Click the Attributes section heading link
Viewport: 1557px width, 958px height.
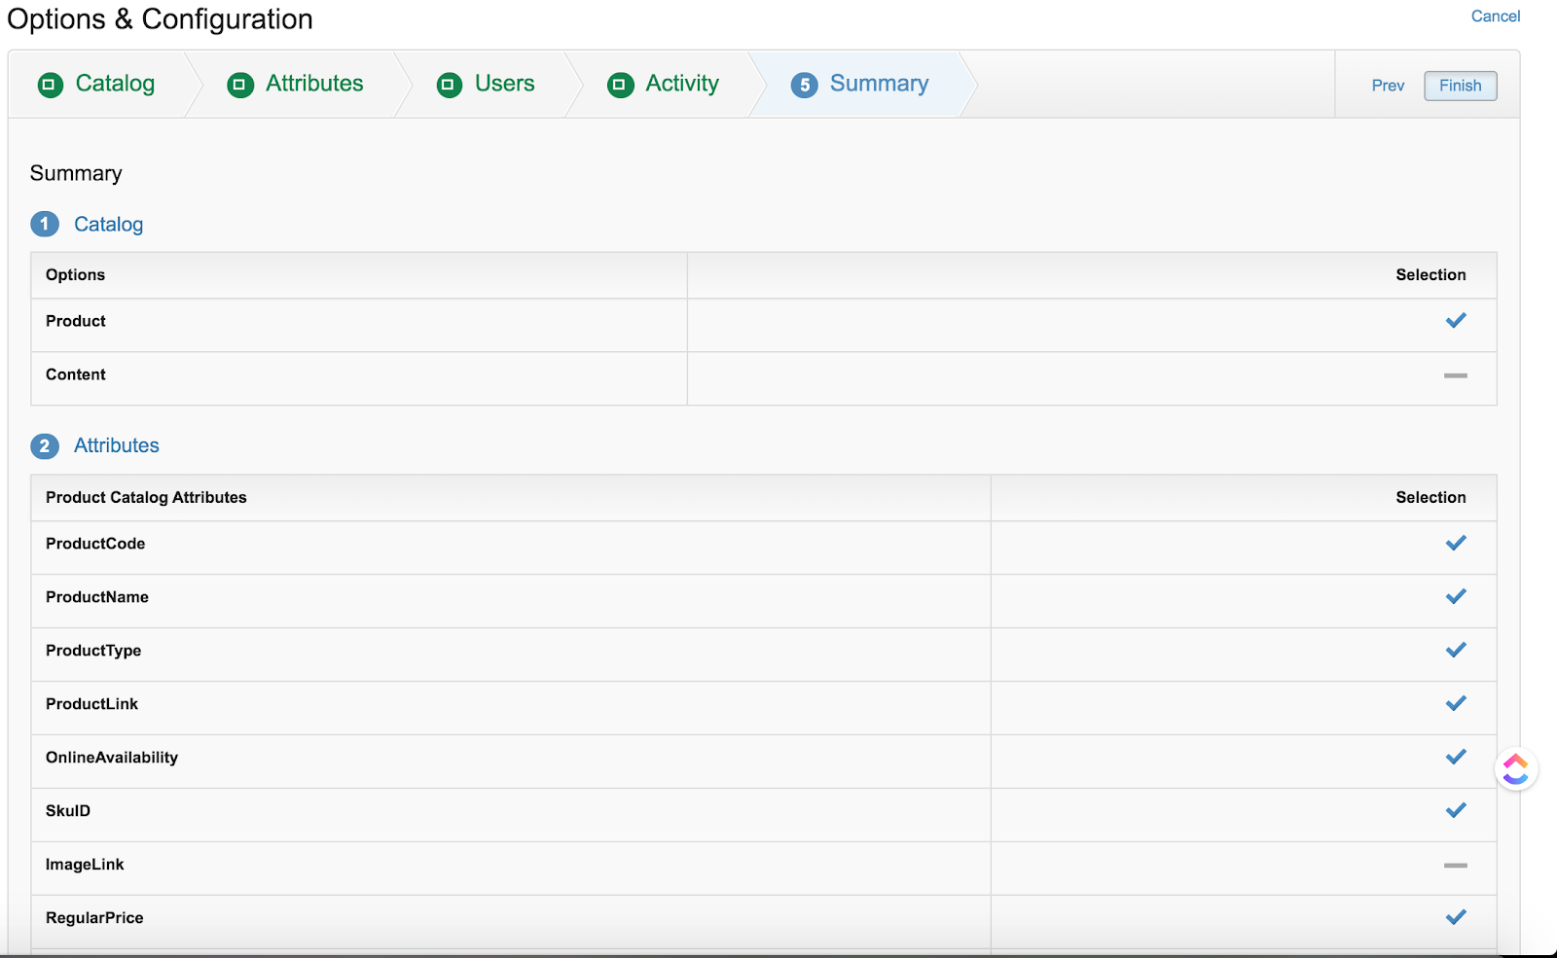(117, 445)
